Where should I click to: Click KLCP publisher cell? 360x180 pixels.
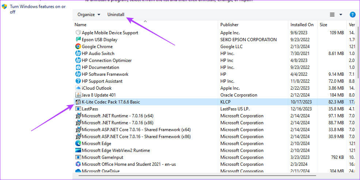coord(226,102)
